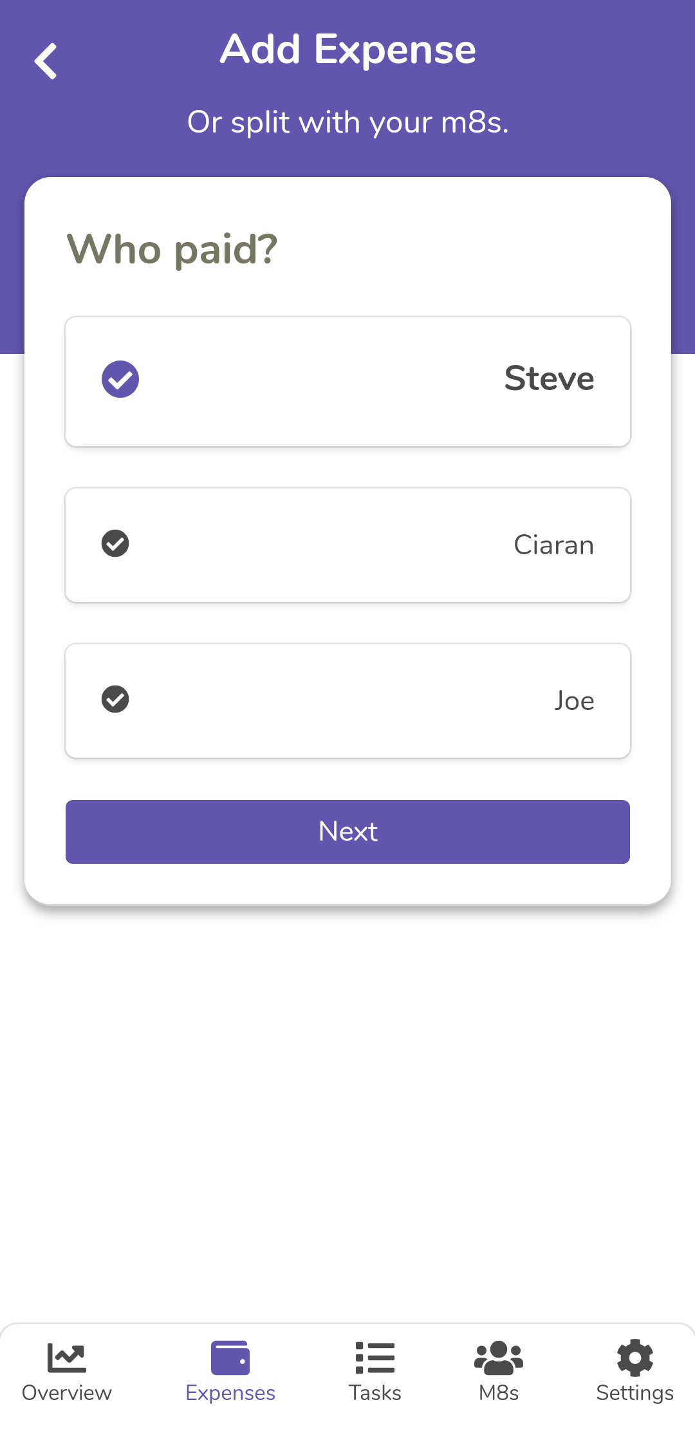Screen dimensions: 695x1429
Task: Tap the M8s tab label
Action: click(x=499, y=1393)
